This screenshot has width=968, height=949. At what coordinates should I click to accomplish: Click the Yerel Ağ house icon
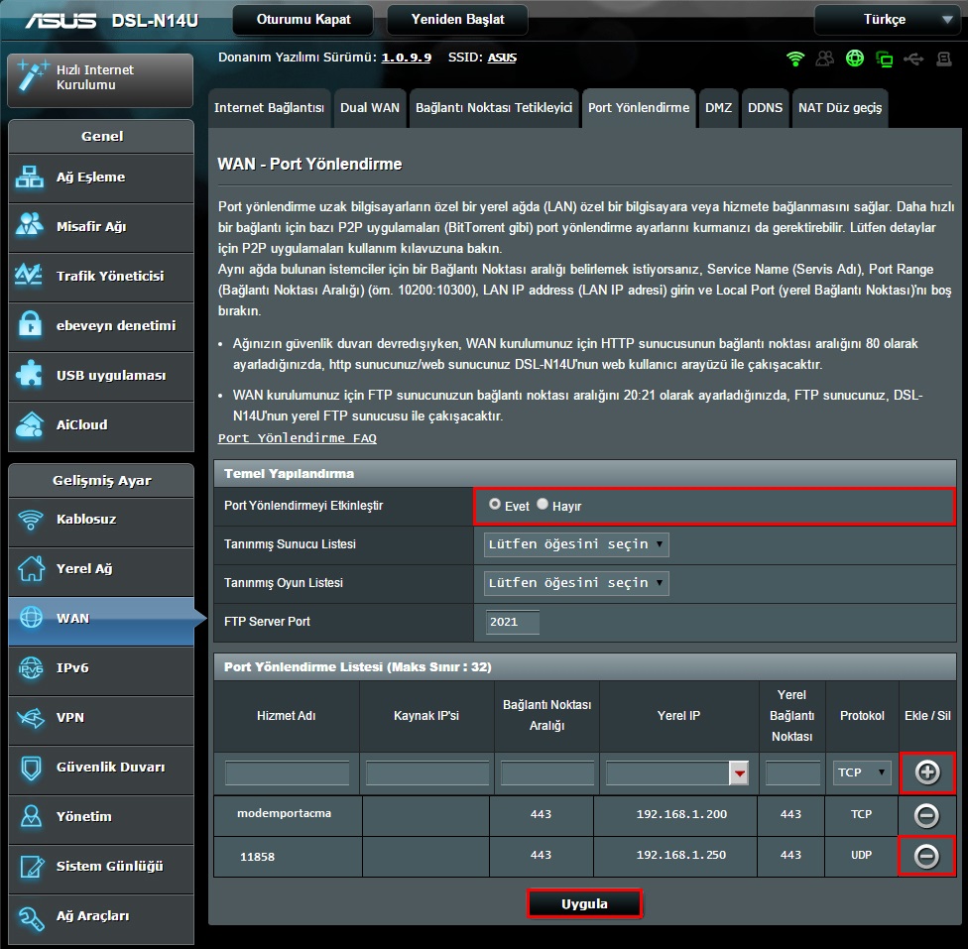pyautogui.click(x=31, y=568)
